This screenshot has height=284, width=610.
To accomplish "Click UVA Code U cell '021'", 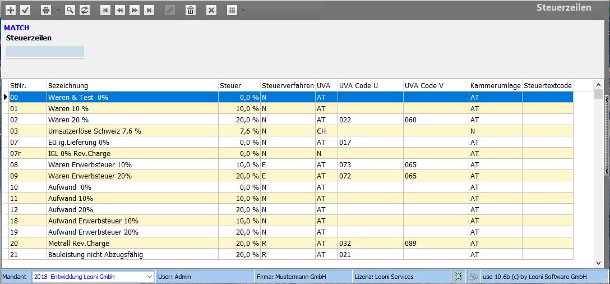I will pos(371,255).
